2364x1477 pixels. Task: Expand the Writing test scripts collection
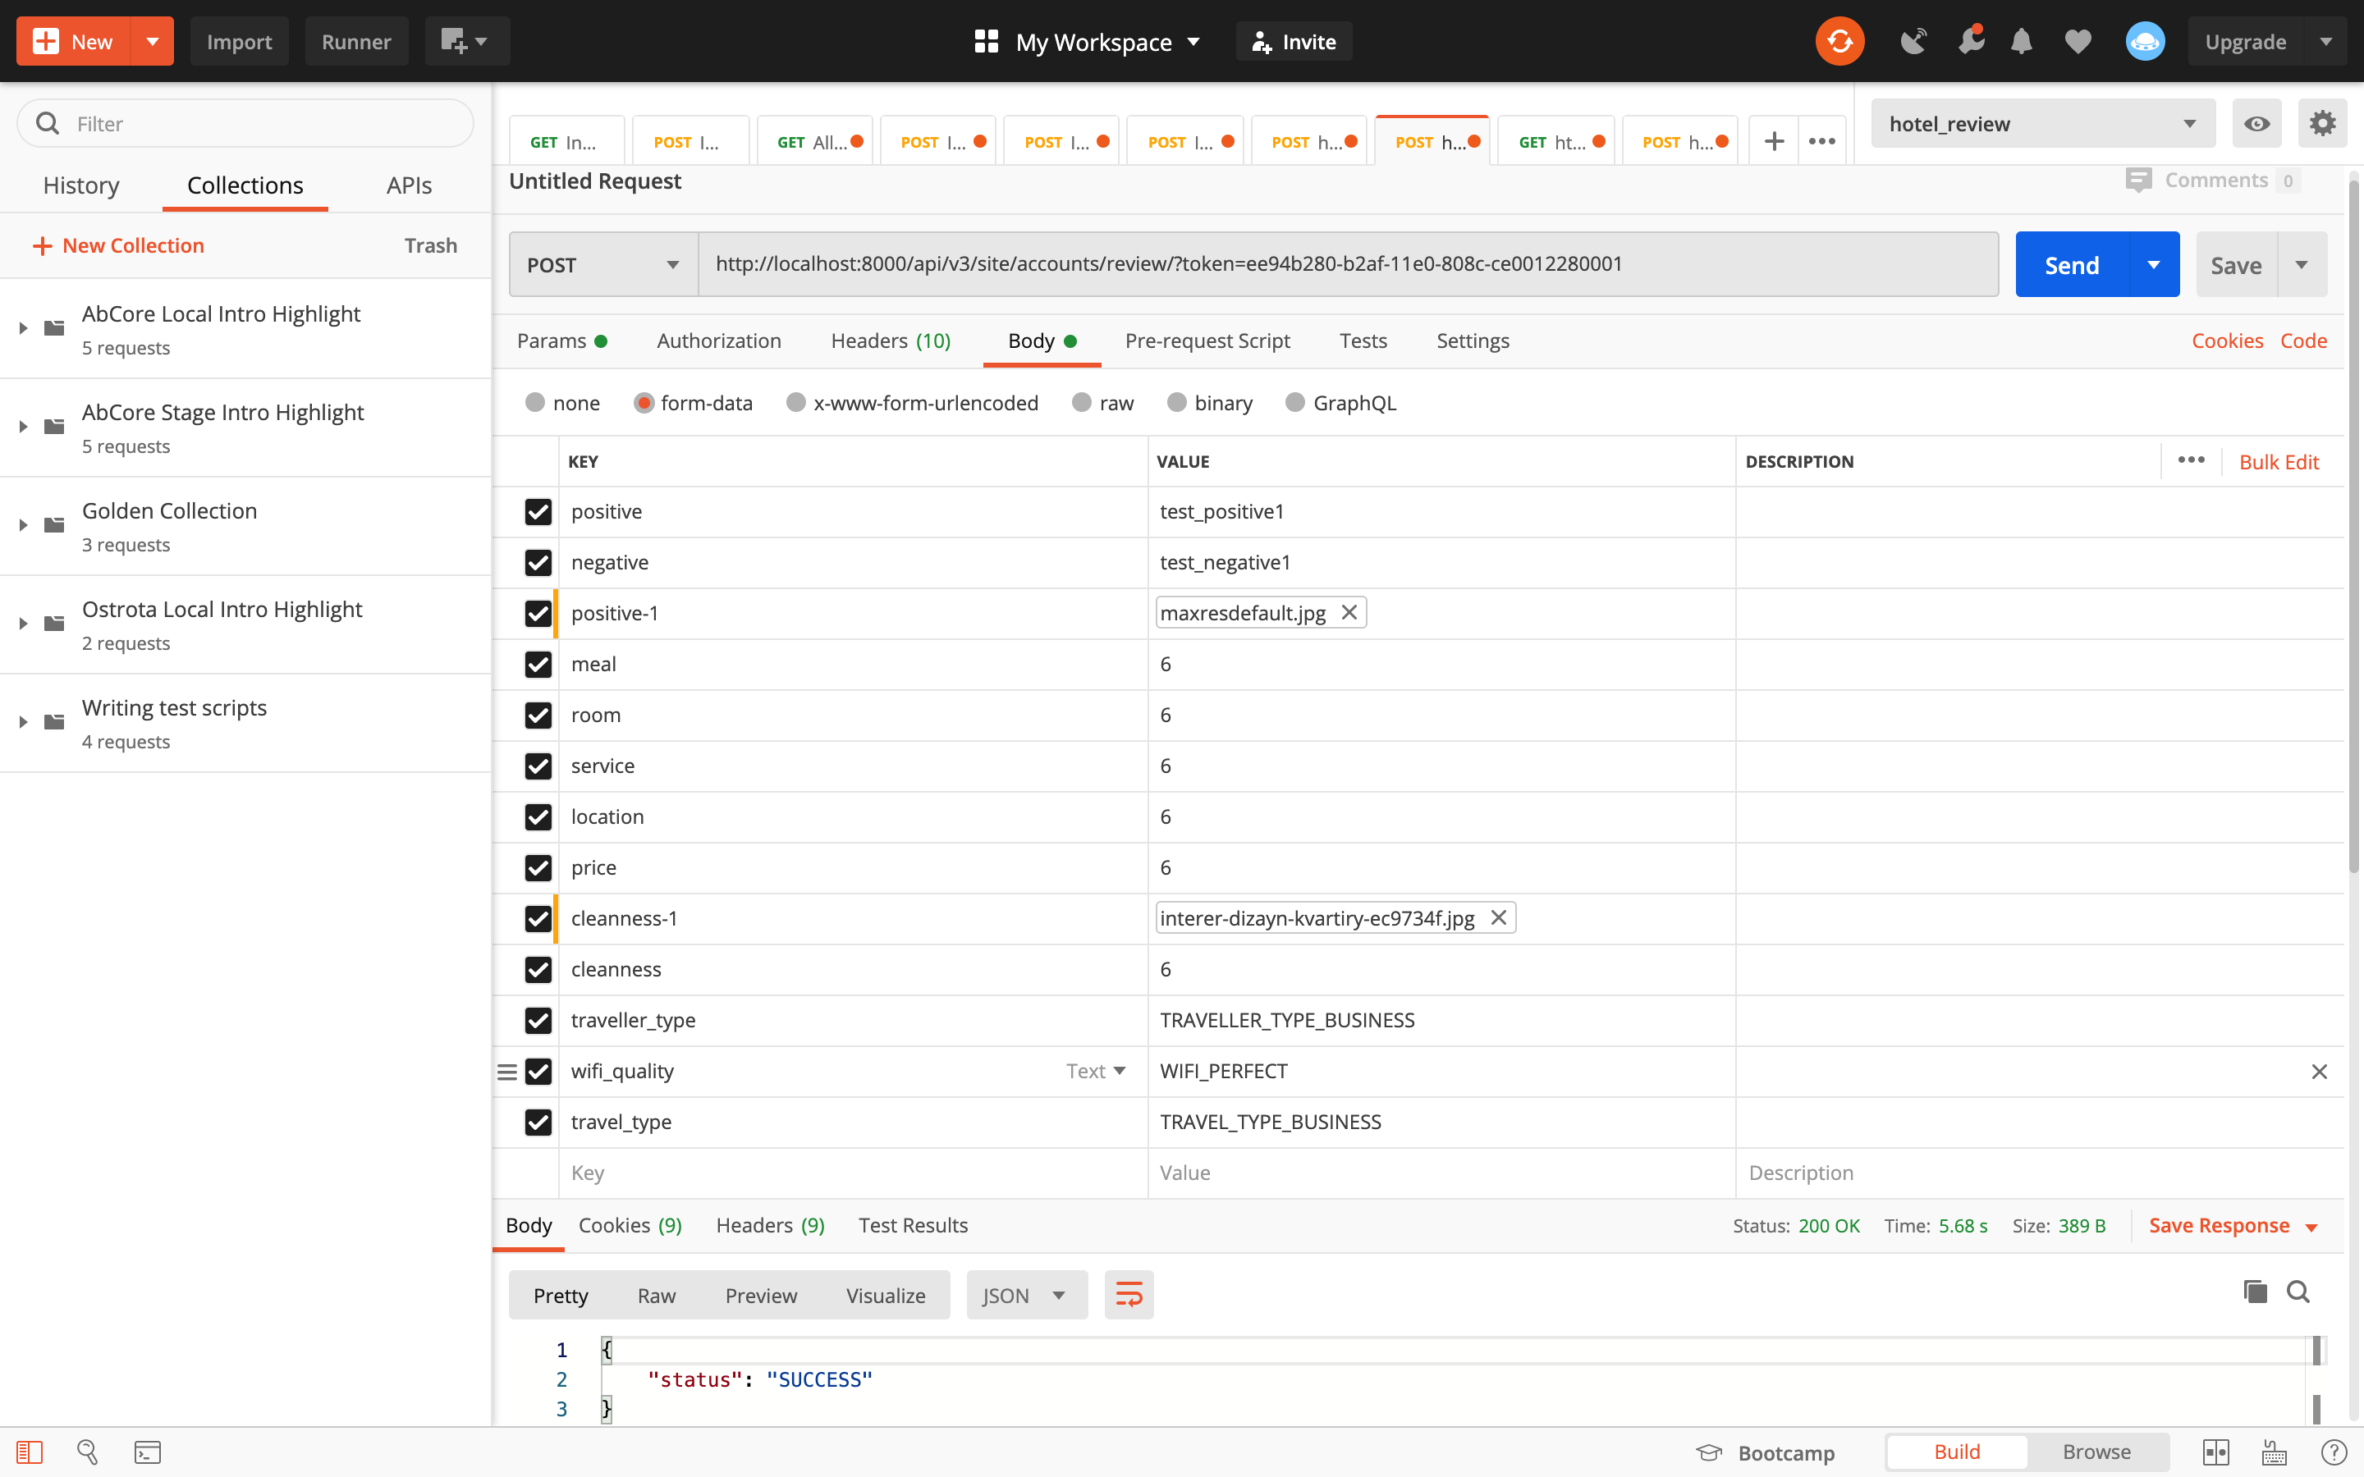click(x=24, y=722)
